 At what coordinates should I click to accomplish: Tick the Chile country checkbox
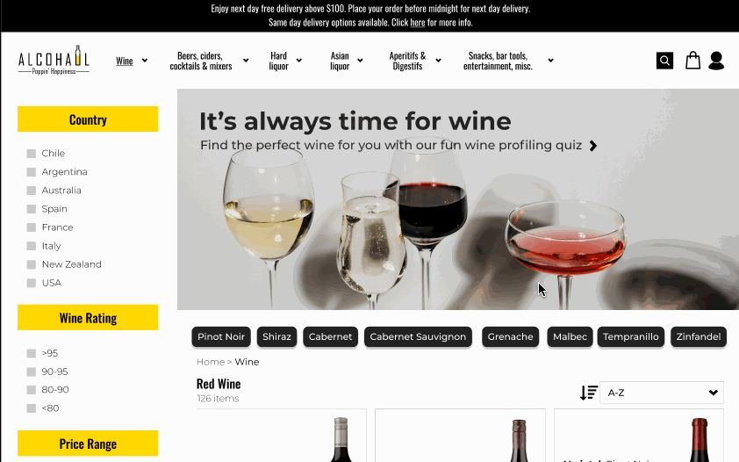pyautogui.click(x=31, y=154)
